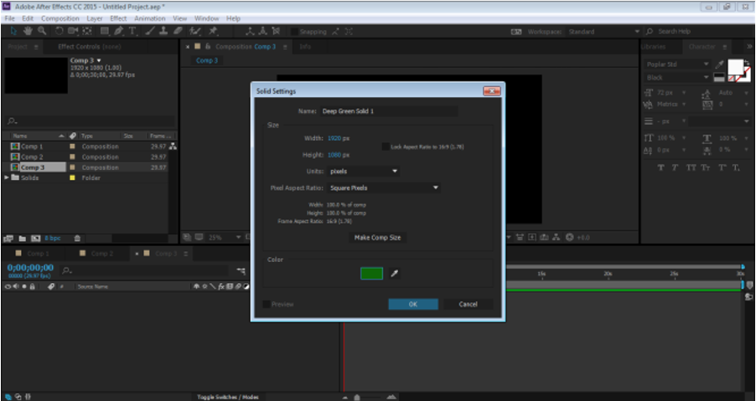Select the Eraser tool

click(178, 31)
